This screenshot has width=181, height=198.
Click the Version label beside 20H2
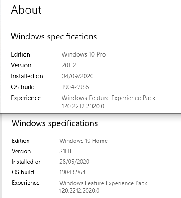tap(21, 65)
